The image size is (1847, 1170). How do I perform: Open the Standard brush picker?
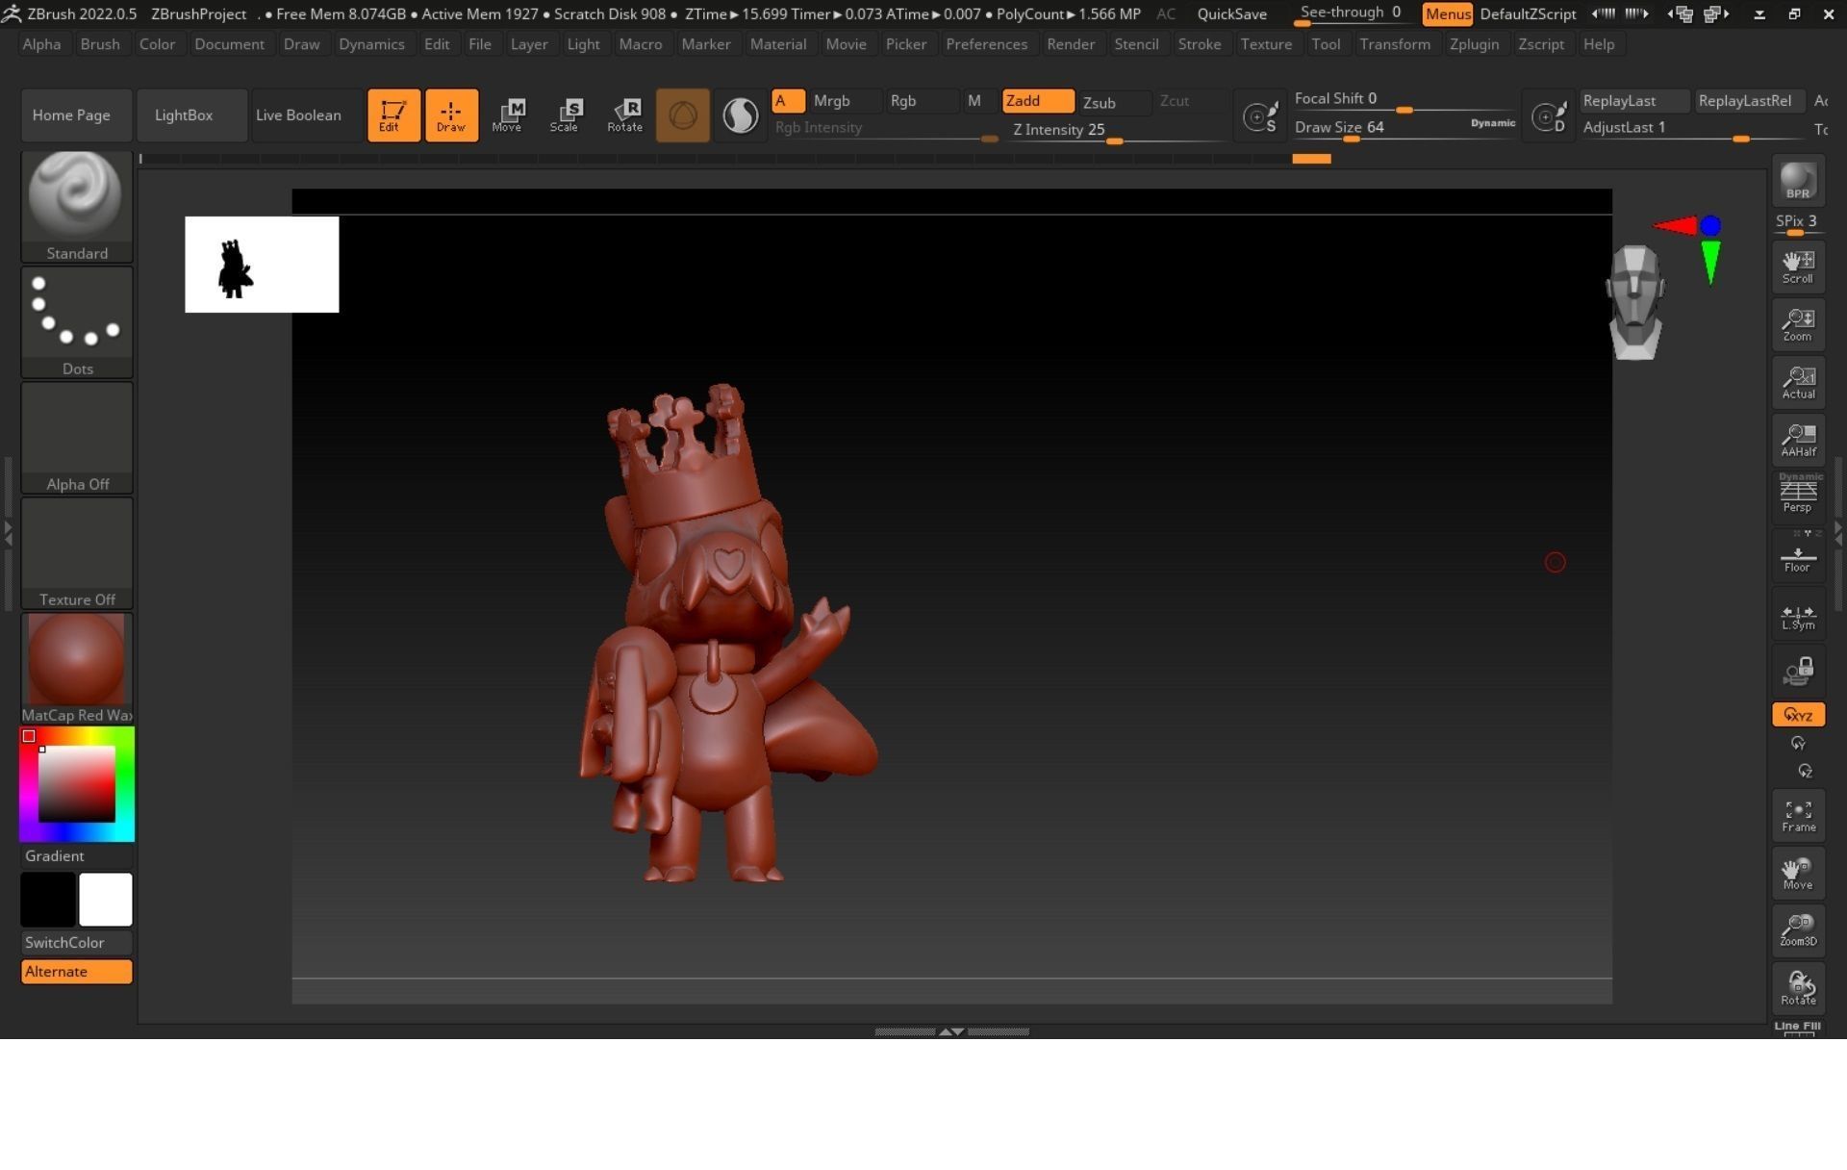[x=77, y=206]
